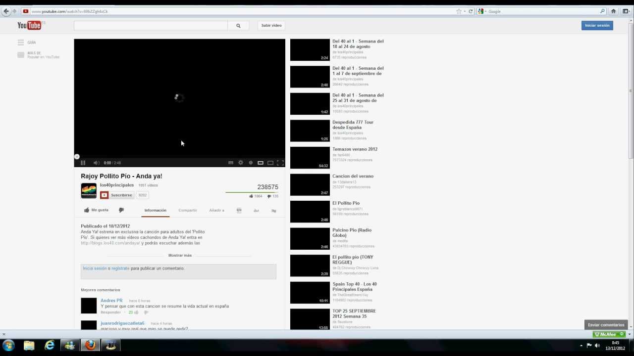Click the YouTube logo
This screenshot has height=356, width=634.
[x=30, y=25]
